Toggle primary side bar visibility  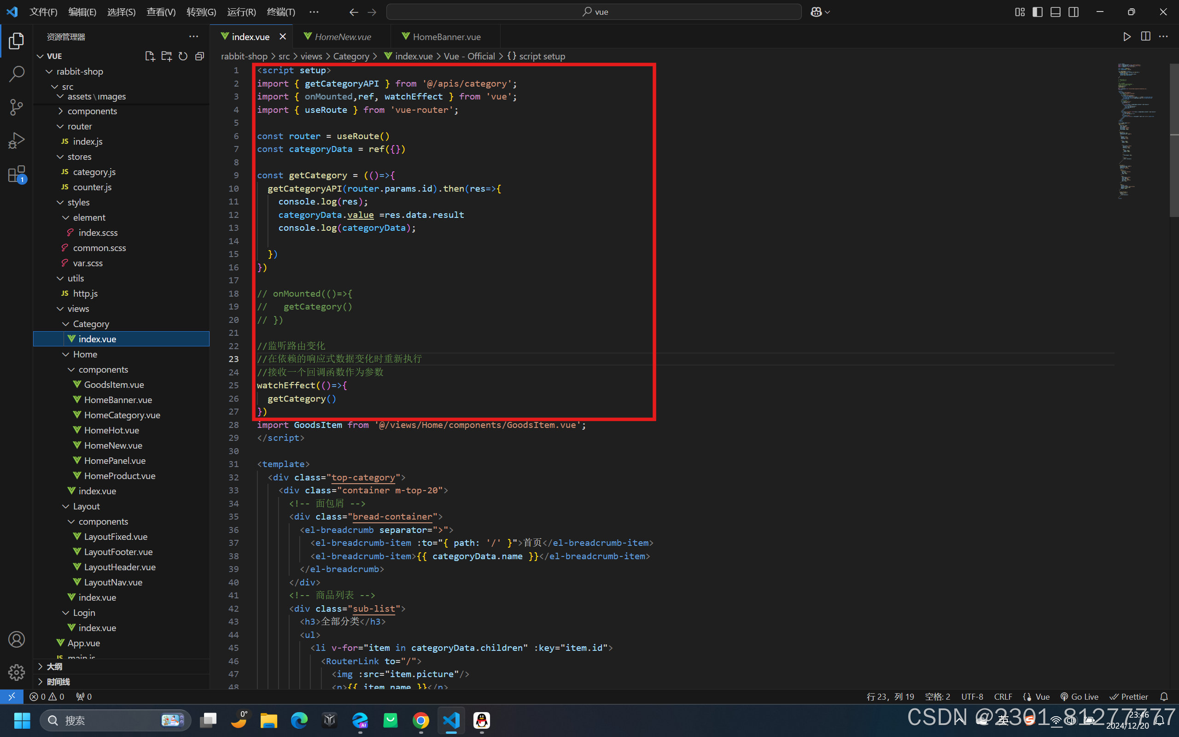pyautogui.click(x=1038, y=12)
